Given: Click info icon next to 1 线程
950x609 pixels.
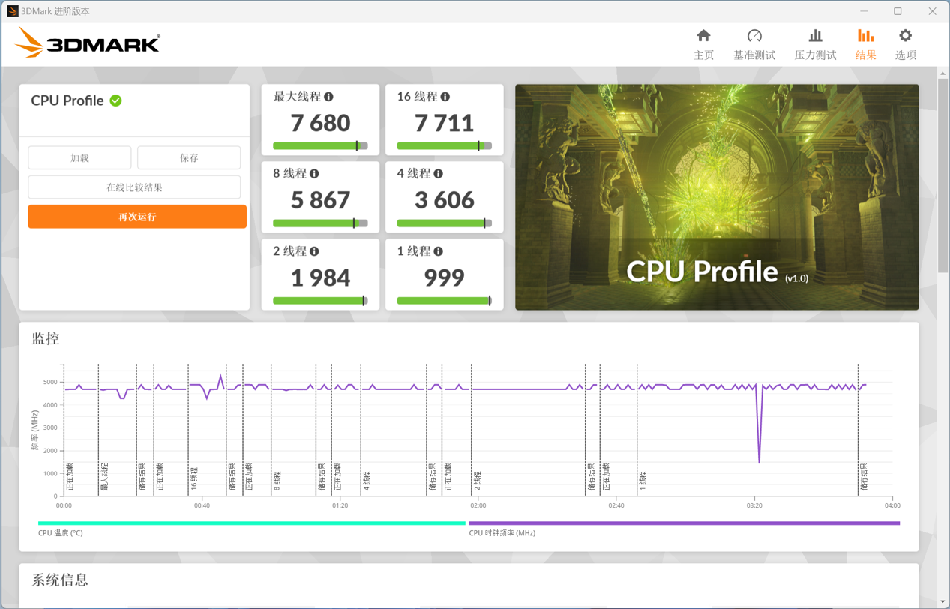Looking at the screenshot, I should 439,251.
